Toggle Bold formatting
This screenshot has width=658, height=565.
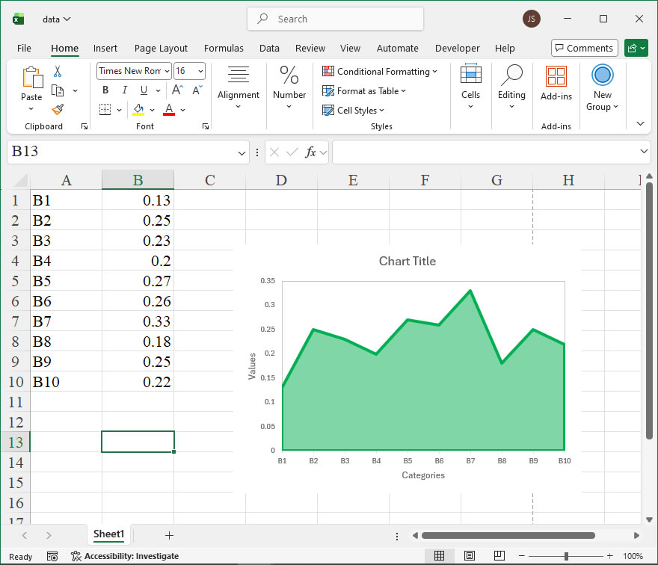[105, 90]
